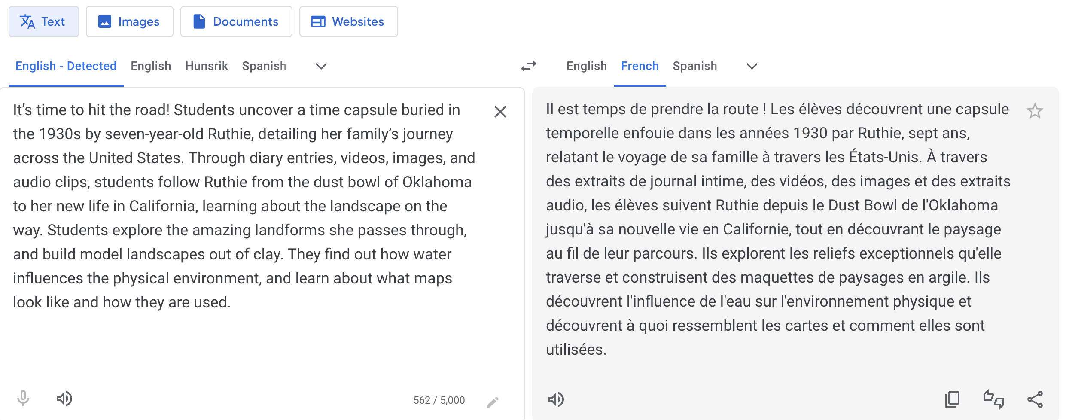Expand more target languages list
The width and height of the screenshot is (1066, 420).
click(x=752, y=66)
